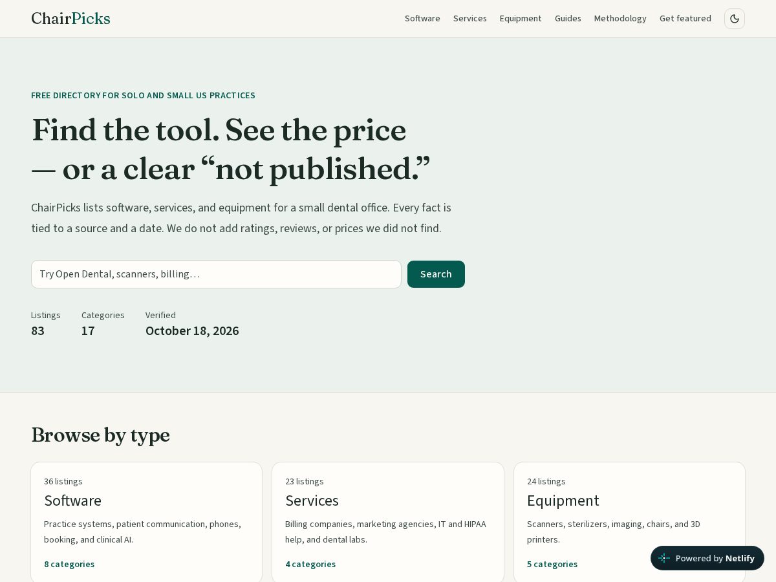
Task: Focus the 'Try Open Dental' search field
Action: (x=216, y=274)
